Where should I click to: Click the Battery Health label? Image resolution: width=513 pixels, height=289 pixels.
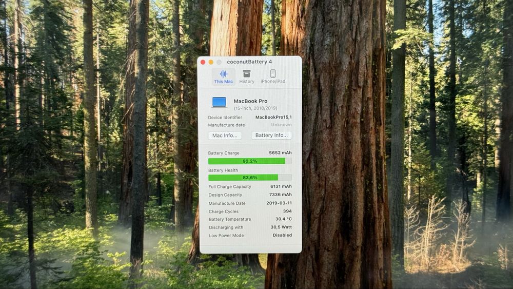pyautogui.click(x=223, y=170)
